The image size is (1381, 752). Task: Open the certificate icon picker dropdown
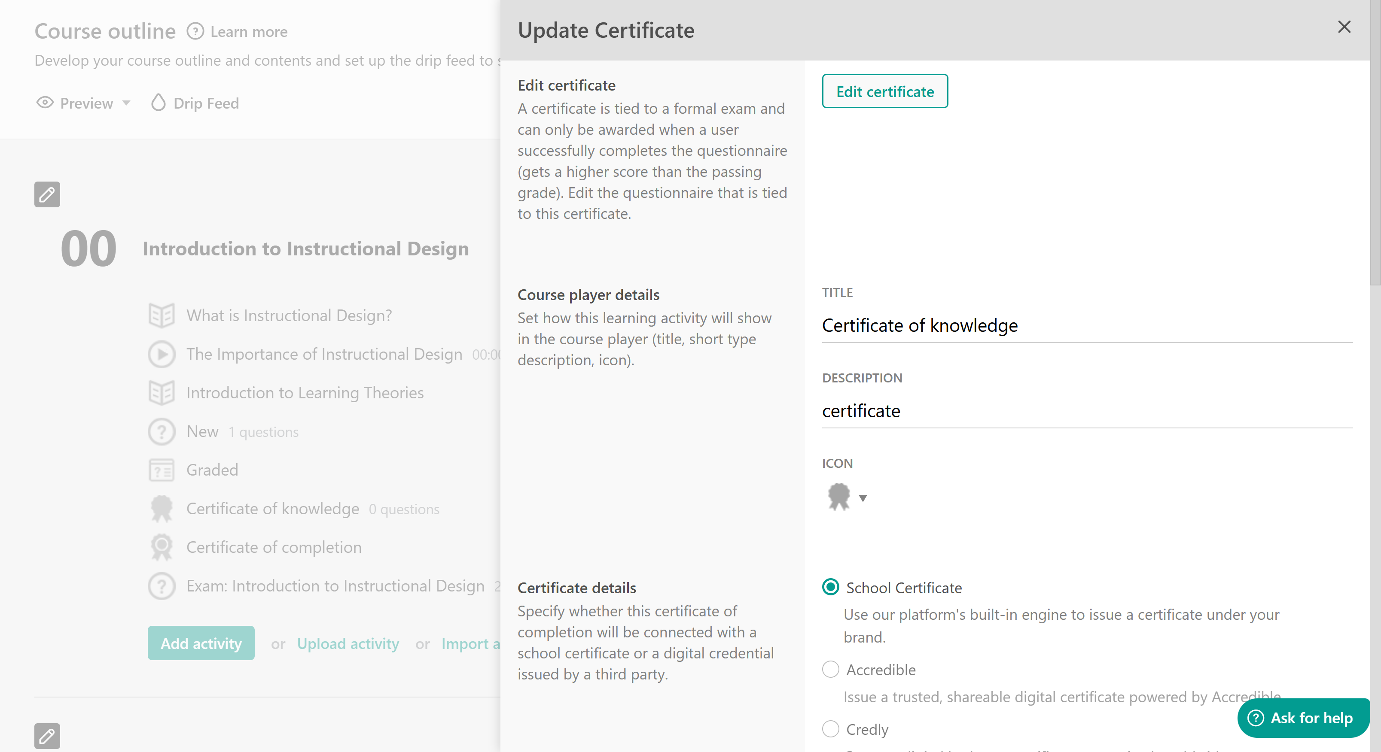tap(863, 498)
